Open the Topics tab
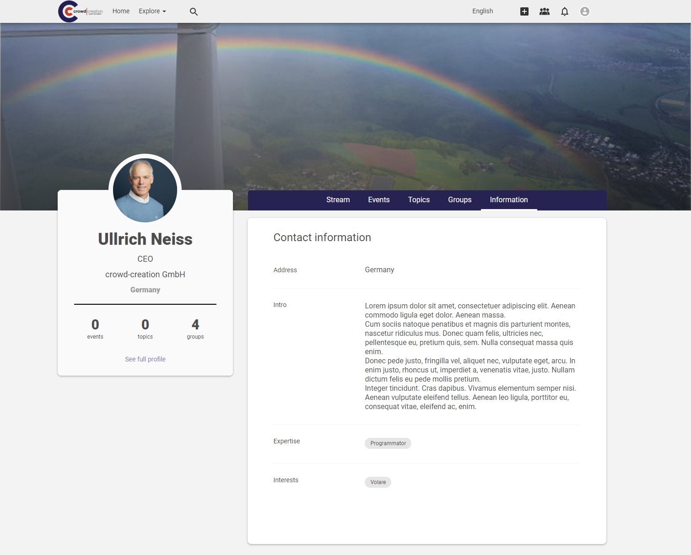The width and height of the screenshot is (691, 555). click(419, 200)
